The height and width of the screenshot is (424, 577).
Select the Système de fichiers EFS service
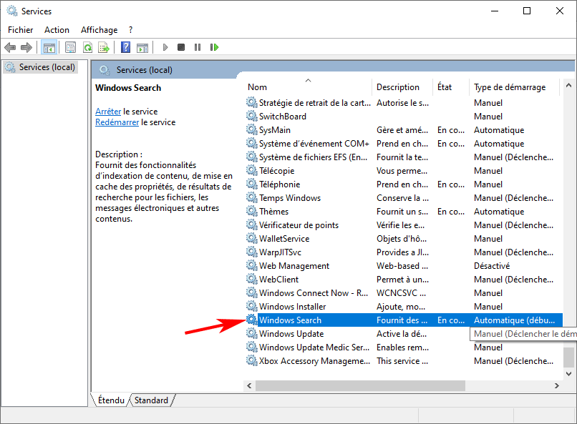coord(404,157)
